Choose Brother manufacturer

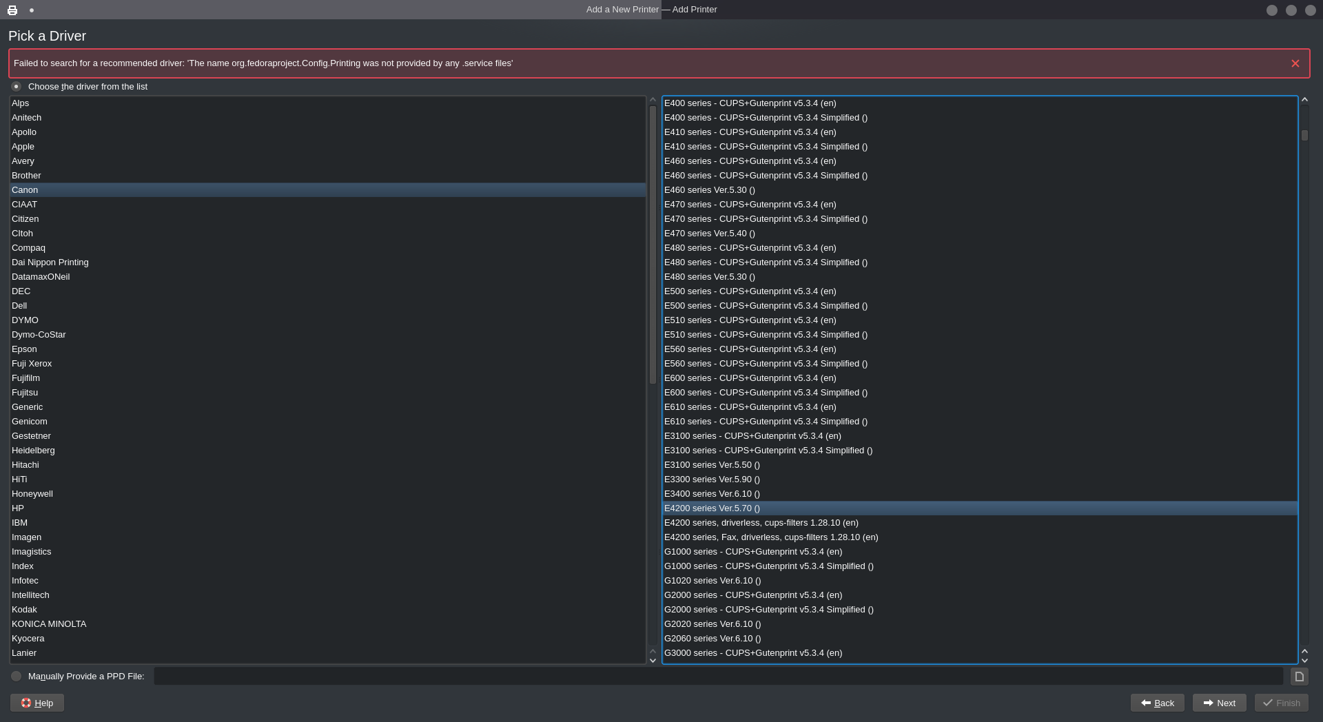328,176
